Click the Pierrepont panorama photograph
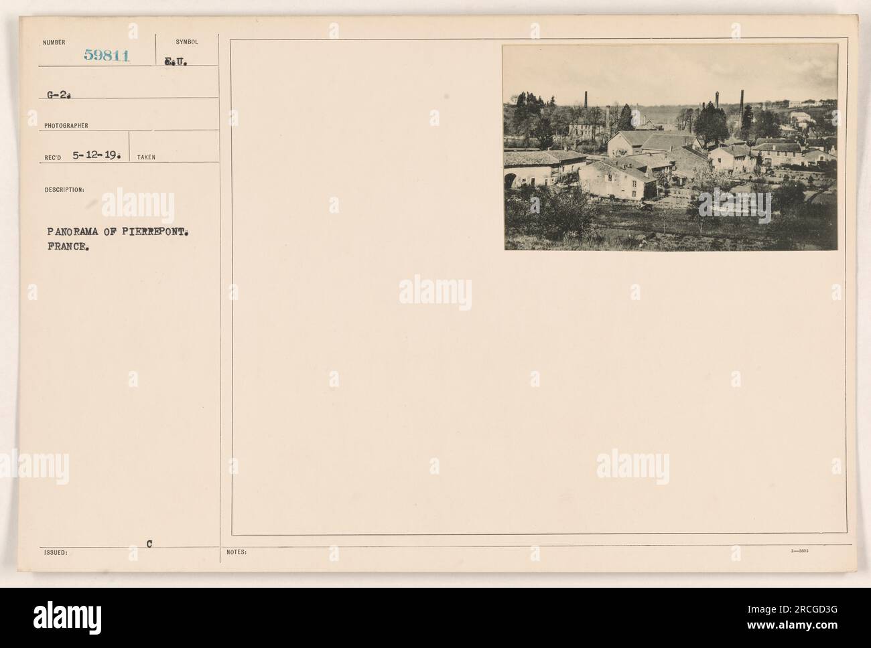Viewport: 871px width, 648px height. pos(671,147)
